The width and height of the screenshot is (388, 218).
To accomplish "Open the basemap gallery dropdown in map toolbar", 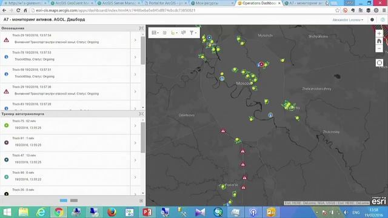I will (x=155, y=33).
